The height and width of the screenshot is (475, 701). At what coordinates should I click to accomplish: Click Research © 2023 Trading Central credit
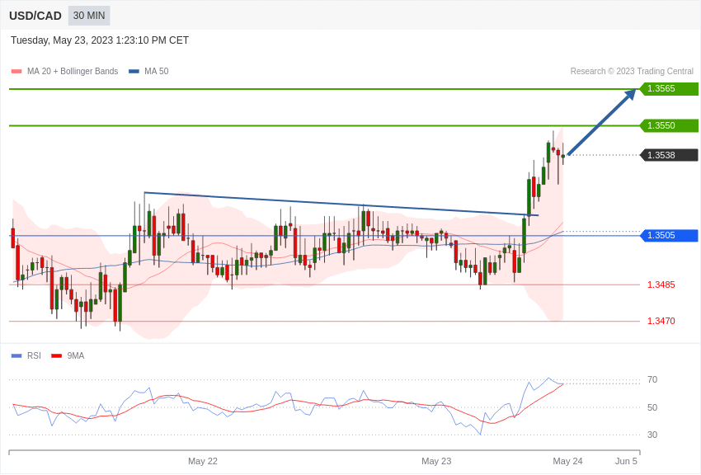pos(632,71)
